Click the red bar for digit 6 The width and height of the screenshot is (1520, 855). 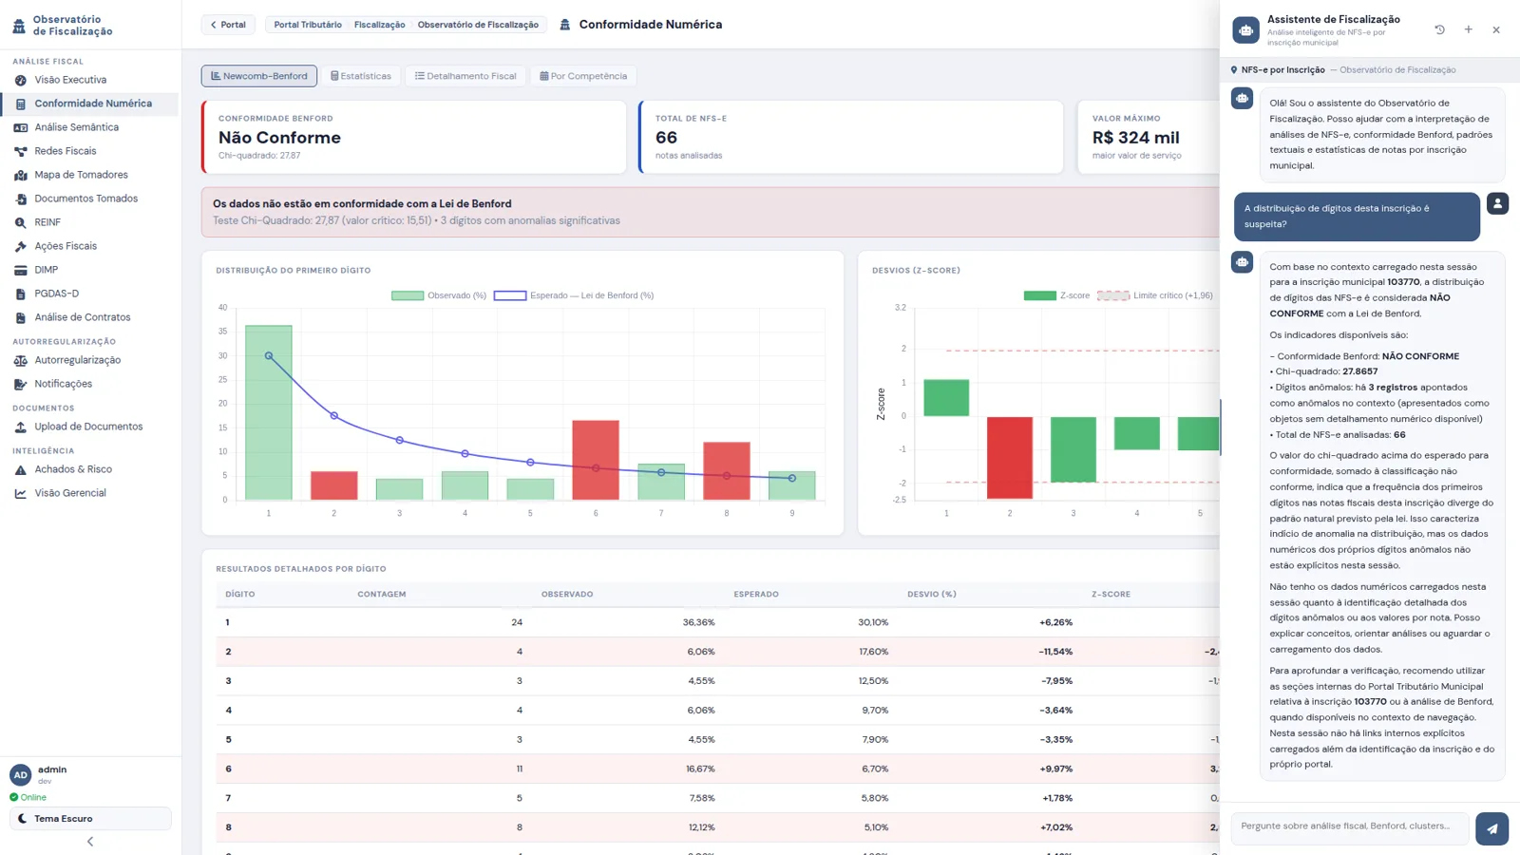pyautogui.click(x=596, y=460)
